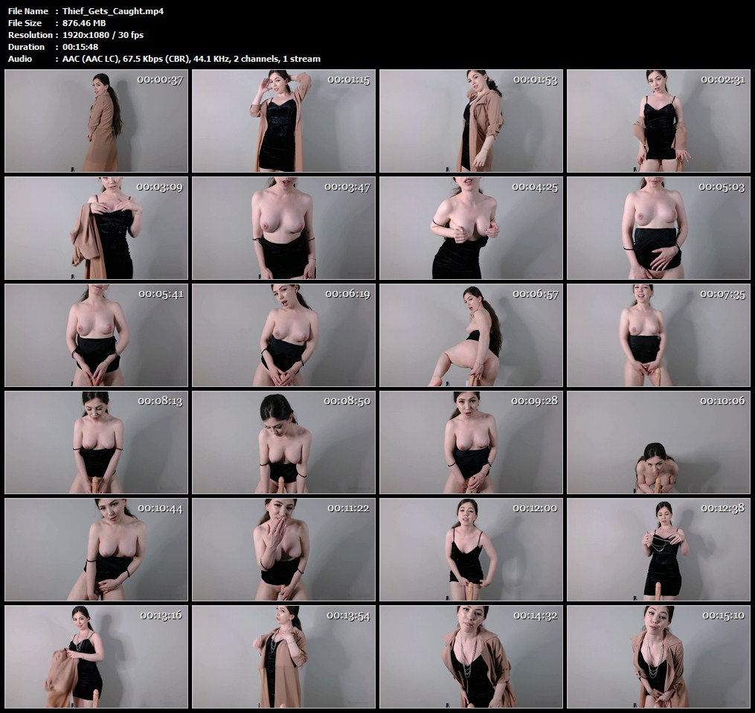755x713 pixels.
Task: Pick the last frame stamped 00:15:10
Action: point(658,656)
